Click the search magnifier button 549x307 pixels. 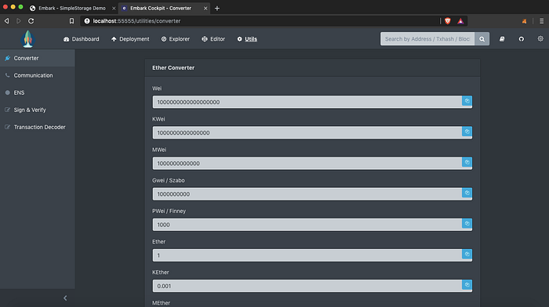[482, 39]
